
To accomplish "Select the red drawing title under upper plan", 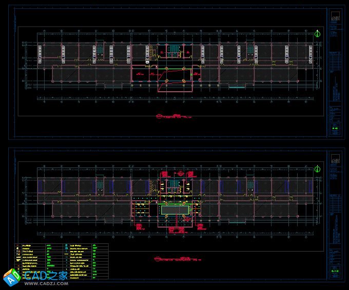I will point(172,116).
